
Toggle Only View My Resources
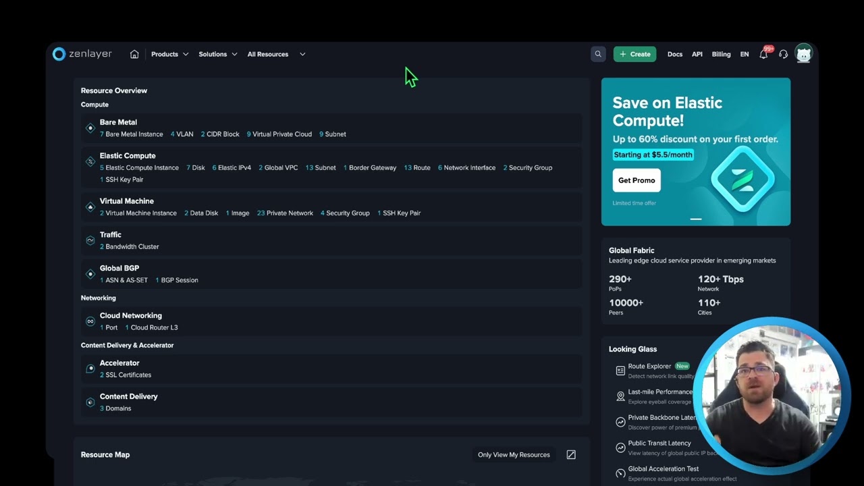pos(514,455)
